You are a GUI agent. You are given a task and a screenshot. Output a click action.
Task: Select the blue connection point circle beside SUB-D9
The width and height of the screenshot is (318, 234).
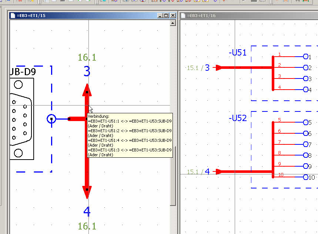point(51,119)
